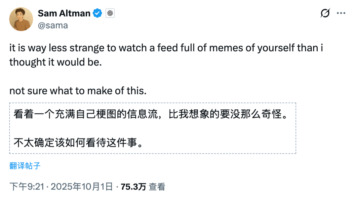Open the 下午9:21 timestamp link
Viewport: 353px width, 201px height.
(x=26, y=187)
